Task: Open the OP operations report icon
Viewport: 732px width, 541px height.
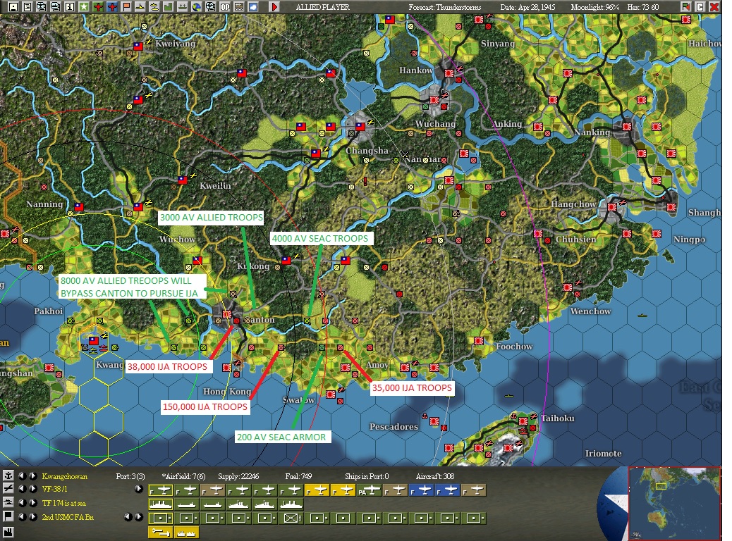Action: coord(225,6)
